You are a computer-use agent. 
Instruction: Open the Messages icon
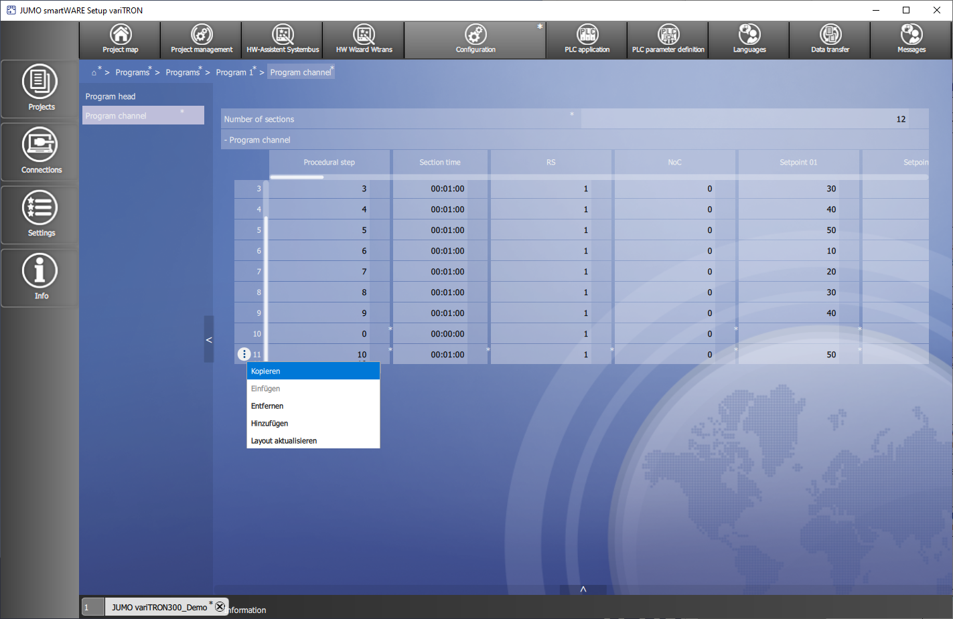click(911, 39)
